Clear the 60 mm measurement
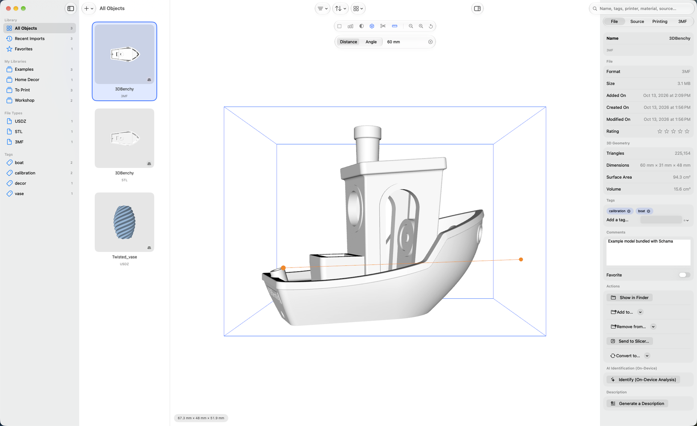This screenshot has width=697, height=426. tap(430, 42)
